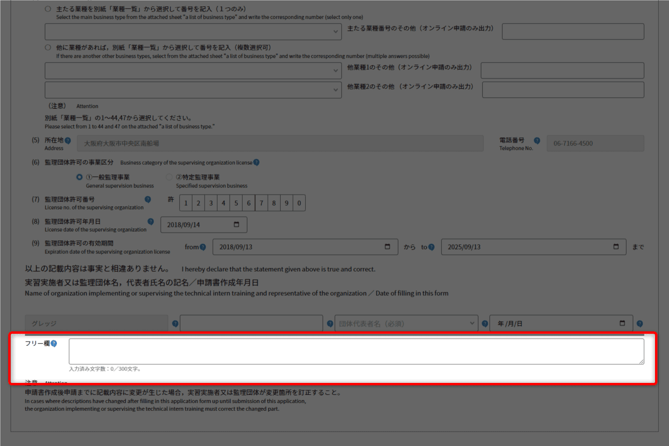
Task: Click help icon for 監理団体許可年月日 License date
Action: click(150, 222)
